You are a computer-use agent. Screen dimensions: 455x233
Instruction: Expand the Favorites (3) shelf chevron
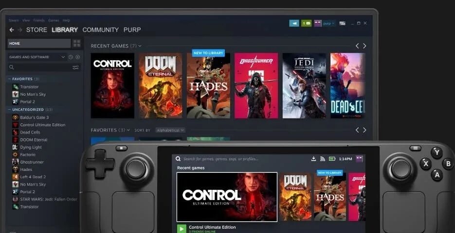[128, 130]
